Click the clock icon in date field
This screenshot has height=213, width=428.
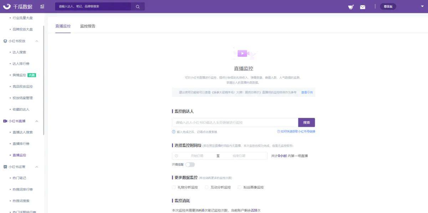click(176, 156)
